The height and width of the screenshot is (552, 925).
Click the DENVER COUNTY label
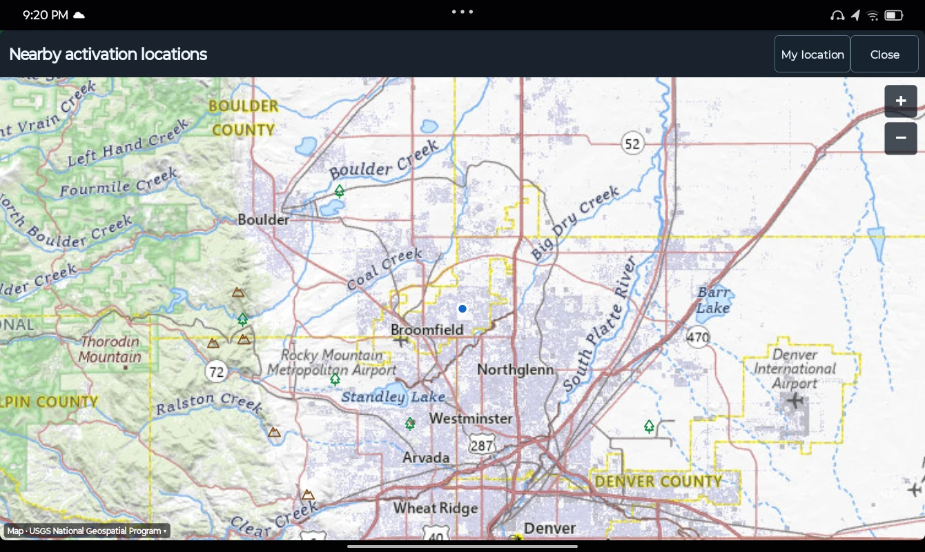[x=659, y=481]
